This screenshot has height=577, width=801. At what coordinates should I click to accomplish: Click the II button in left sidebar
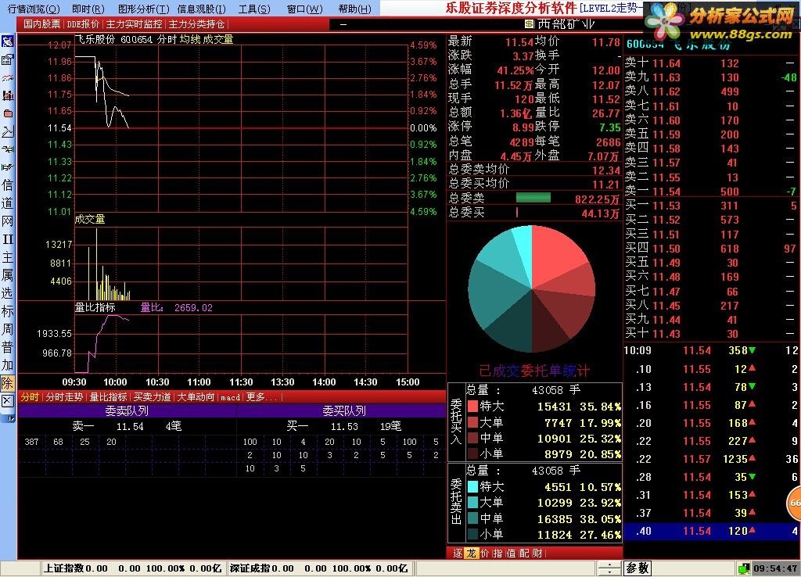(x=7, y=239)
